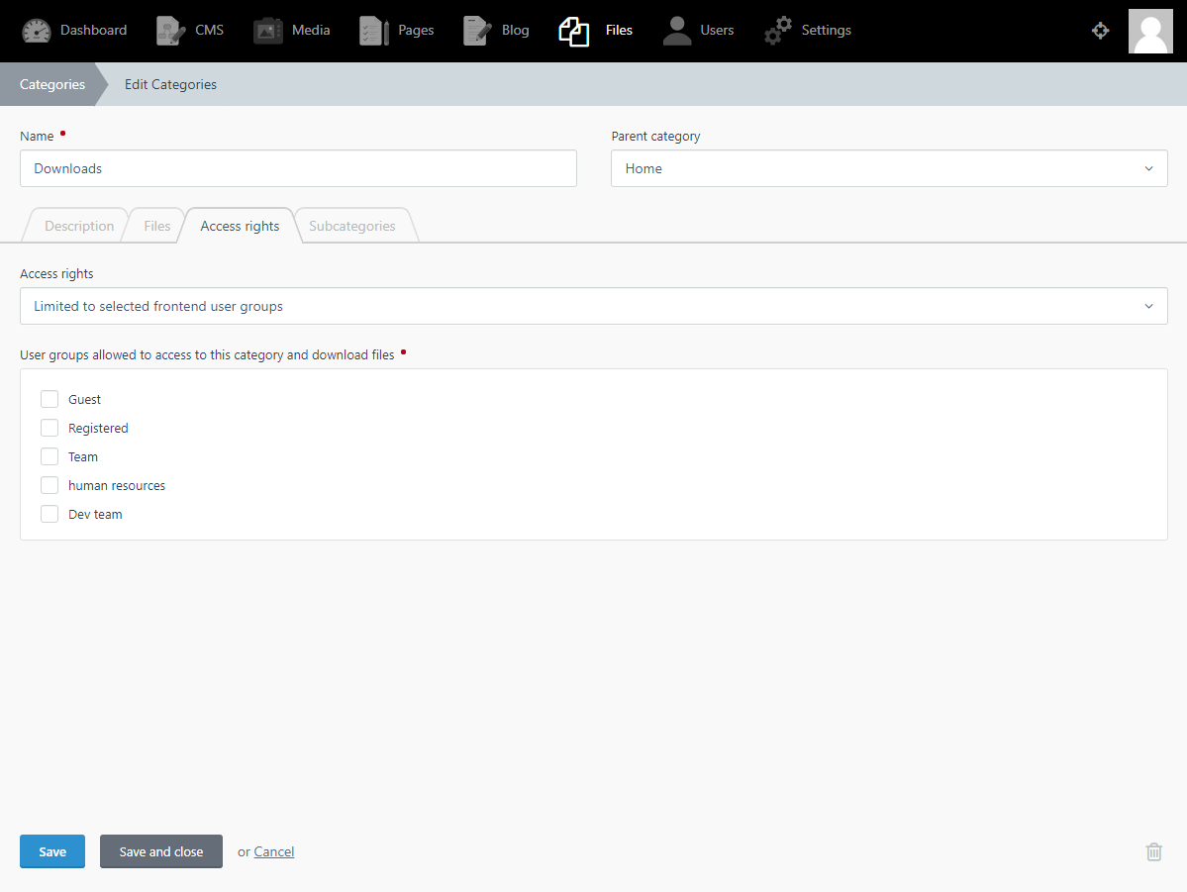The width and height of the screenshot is (1187, 892).
Task: Open the Media menu label
Action: [x=311, y=31]
